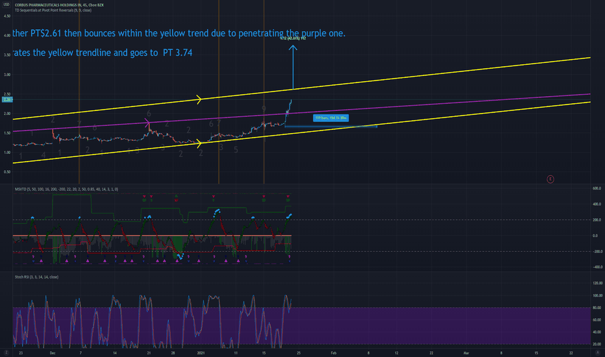
Task: Toggle auto scale A button at bottom-right
Action: pyautogui.click(x=598, y=352)
